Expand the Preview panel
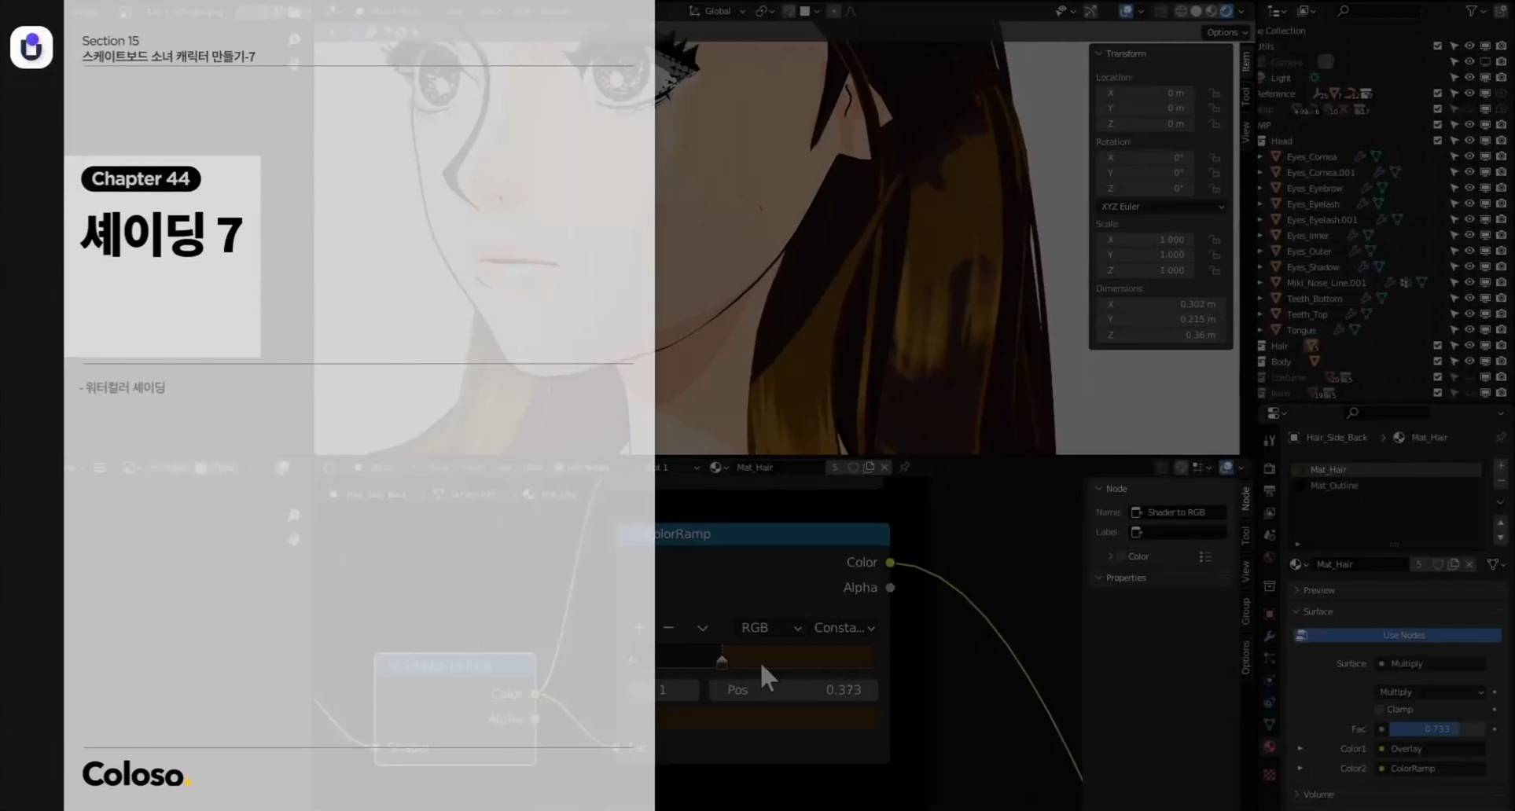 (1318, 590)
